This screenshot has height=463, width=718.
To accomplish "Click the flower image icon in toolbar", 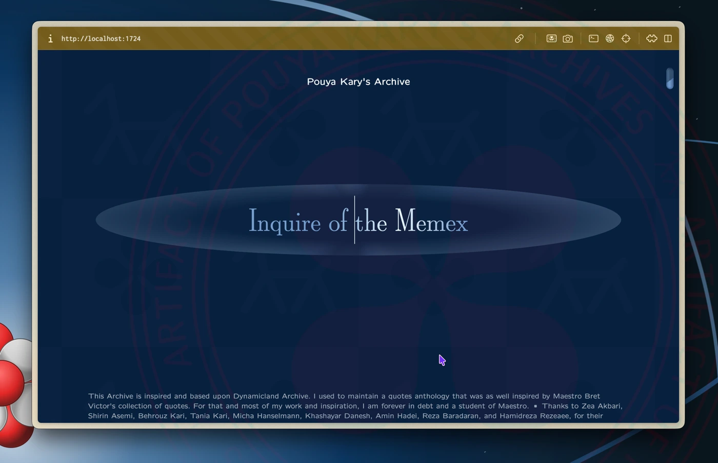I will pyautogui.click(x=551, y=39).
